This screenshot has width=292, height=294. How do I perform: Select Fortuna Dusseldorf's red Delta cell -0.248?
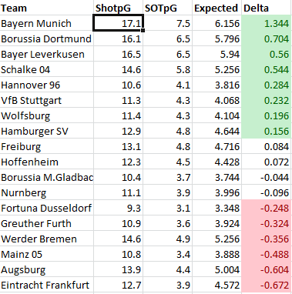point(267,208)
